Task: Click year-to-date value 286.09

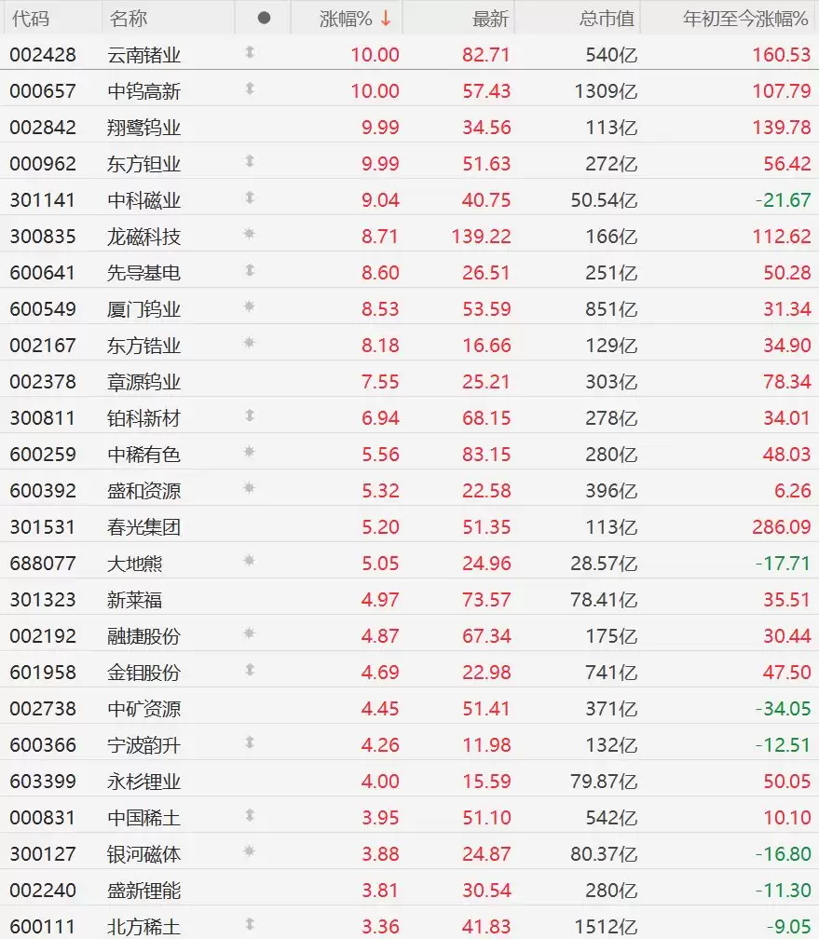Action: tap(781, 527)
